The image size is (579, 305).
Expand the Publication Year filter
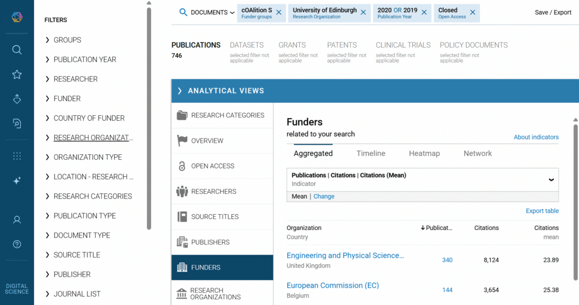(84, 59)
